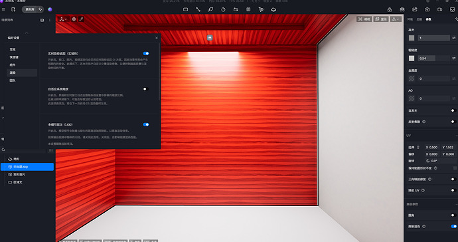Click the globe icon in viewport toolbar
This screenshot has width=458, height=242.
74,19
